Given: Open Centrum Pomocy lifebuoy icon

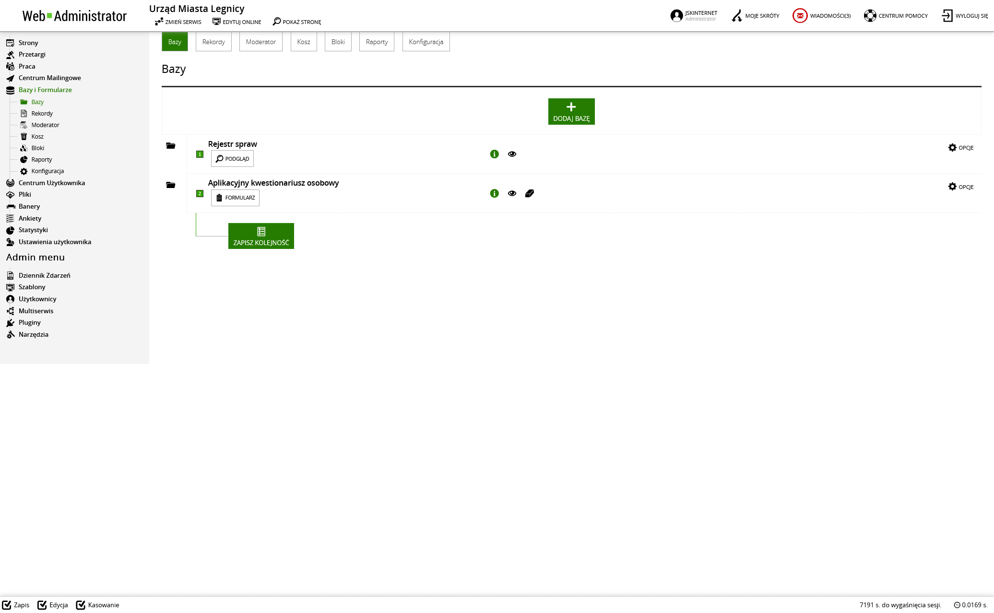Looking at the screenshot, I should pyautogui.click(x=870, y=16).
